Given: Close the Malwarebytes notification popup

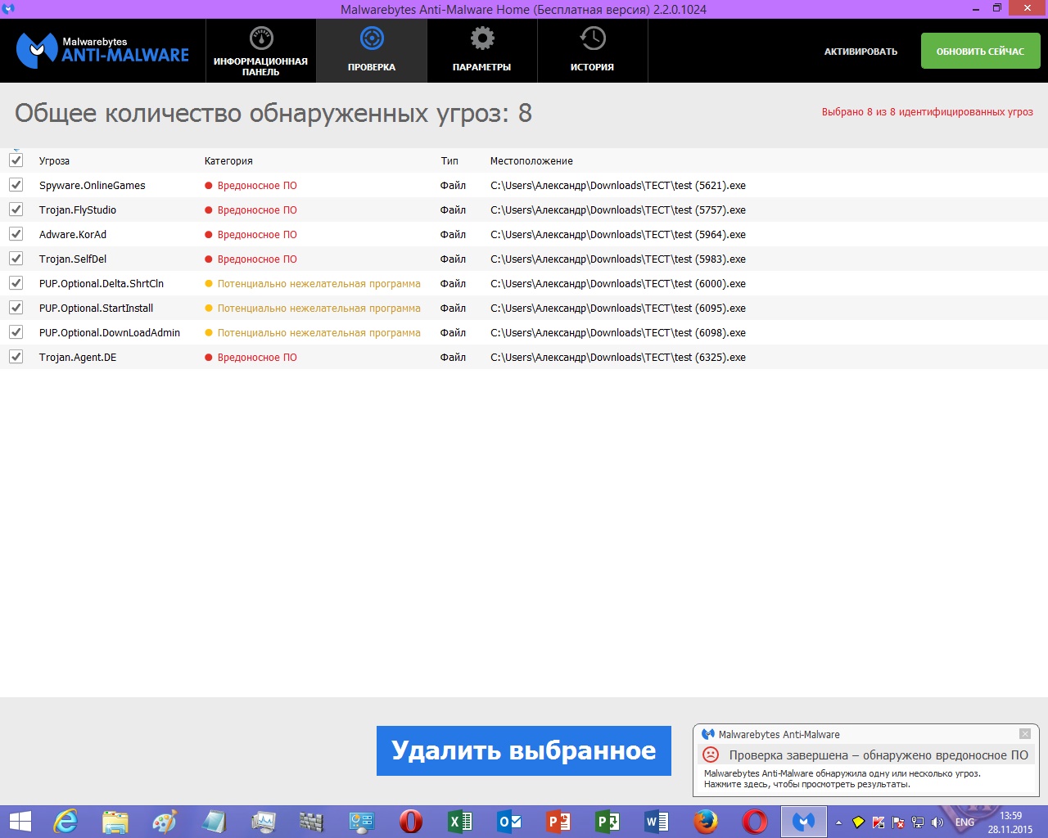Looking at the screenshot, I should pos(1025,734).
